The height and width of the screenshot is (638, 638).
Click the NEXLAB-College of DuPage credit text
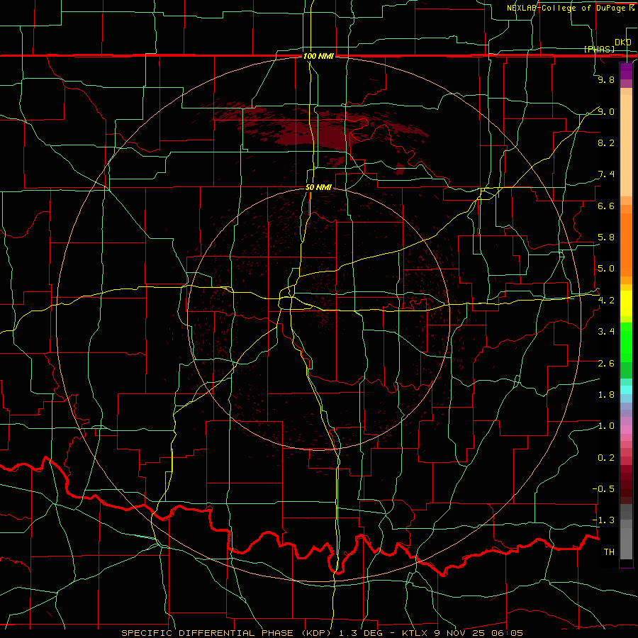pos(566,8)
